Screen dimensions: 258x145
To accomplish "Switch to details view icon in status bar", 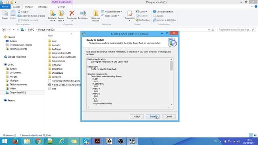I will click(251, 135).
